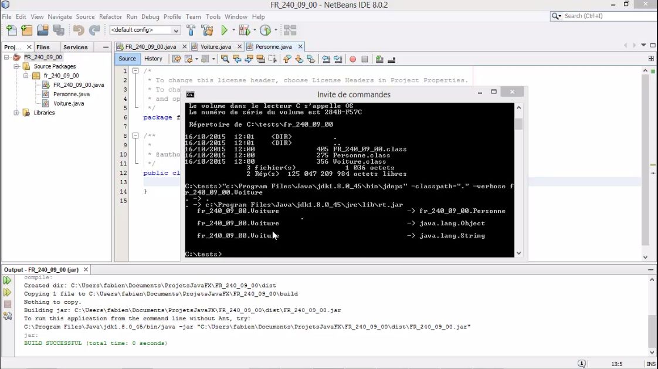
Task: Switch to the Files panel tab
Action: pyautogui.click(x=43, y=47)
